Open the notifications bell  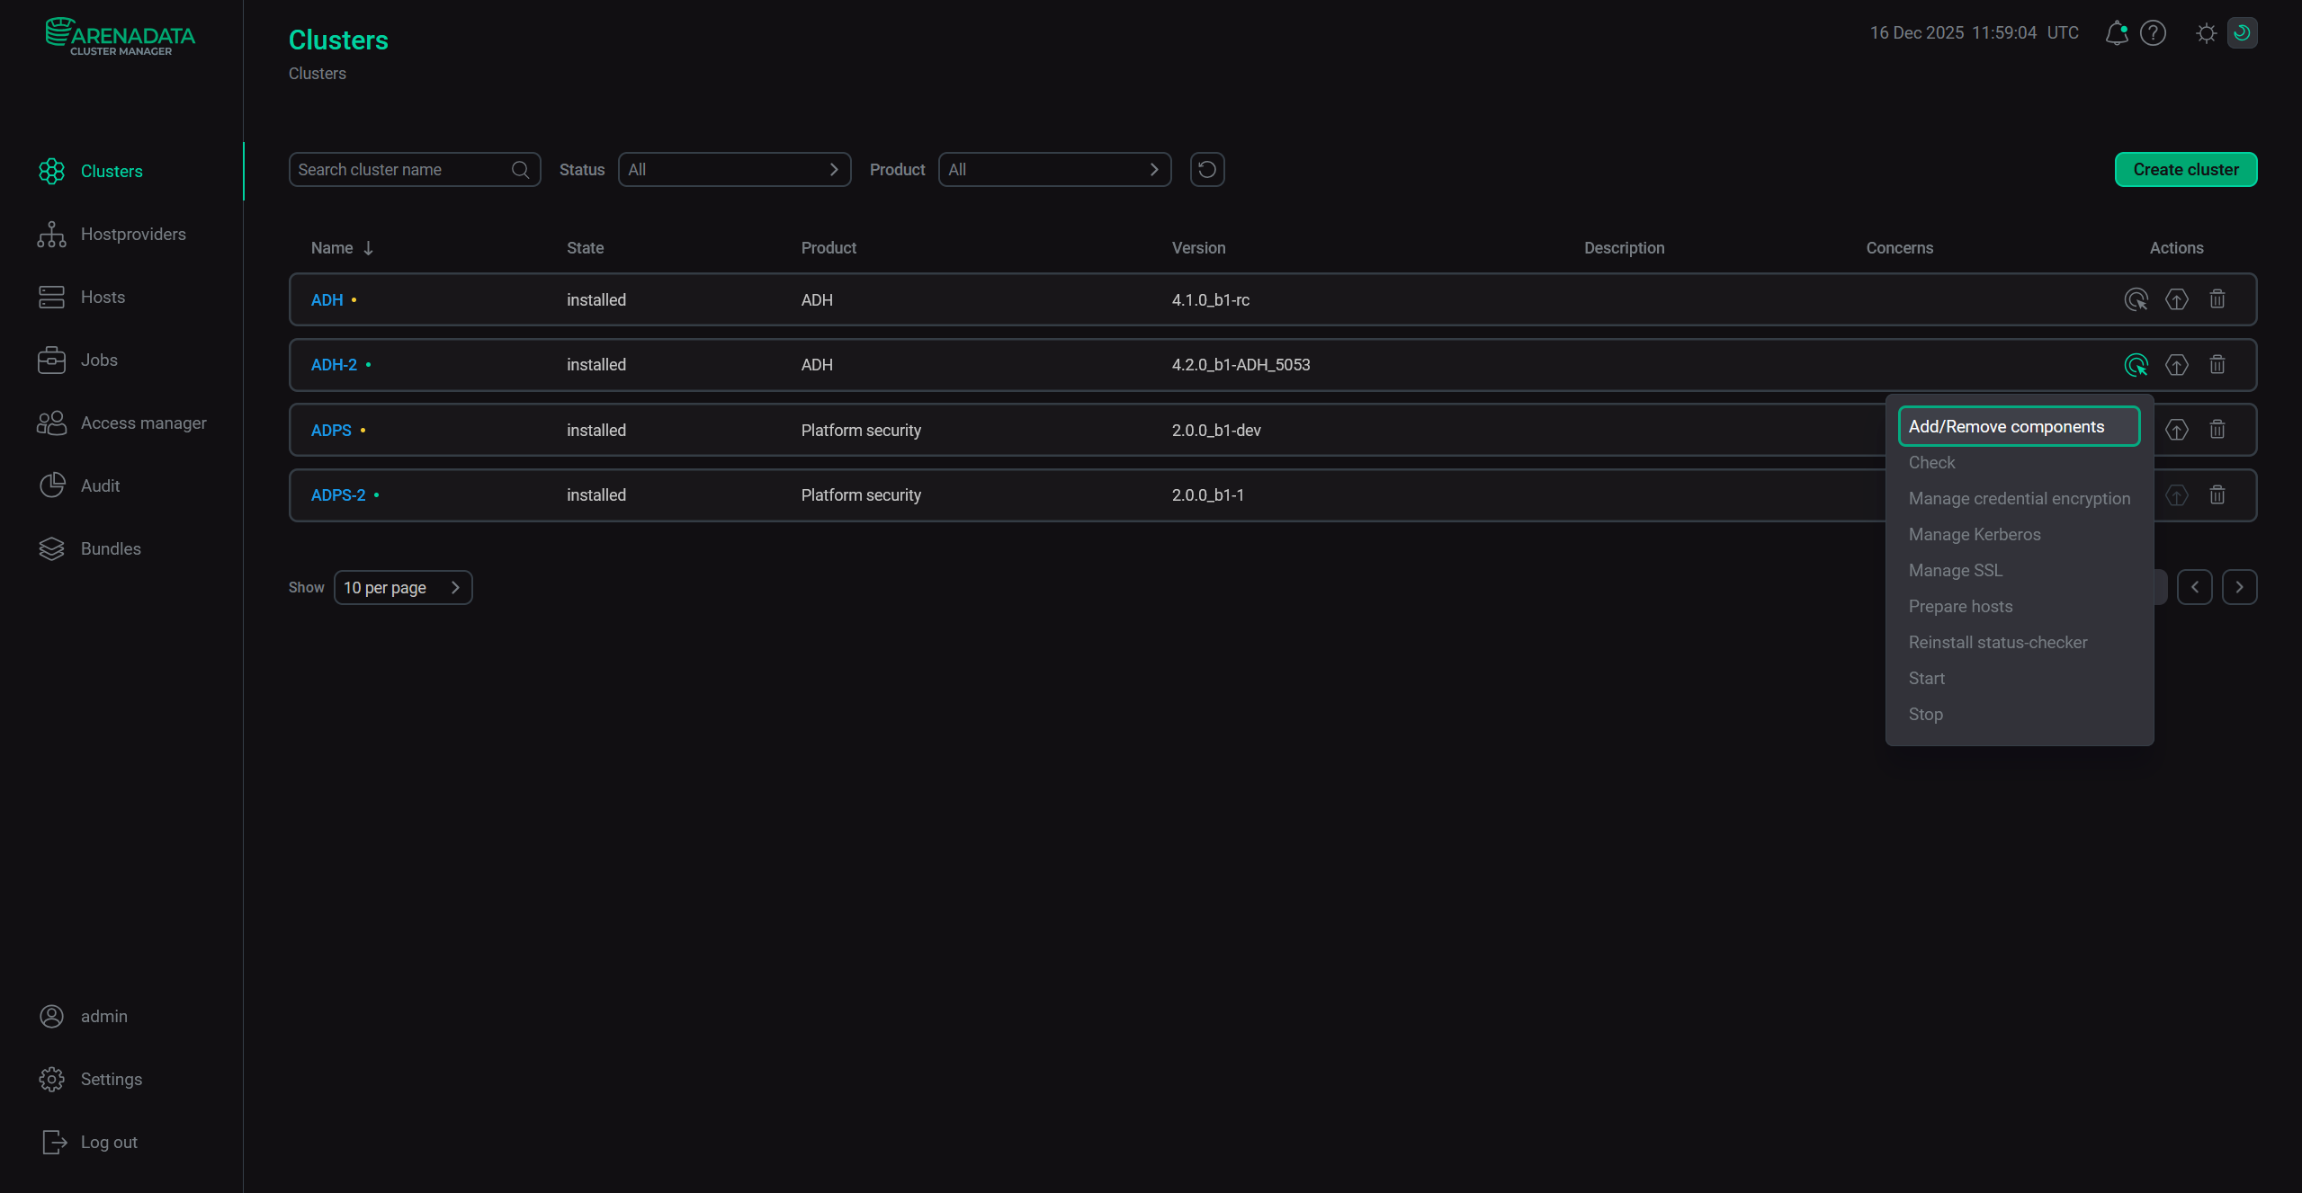coord(2116,33)
